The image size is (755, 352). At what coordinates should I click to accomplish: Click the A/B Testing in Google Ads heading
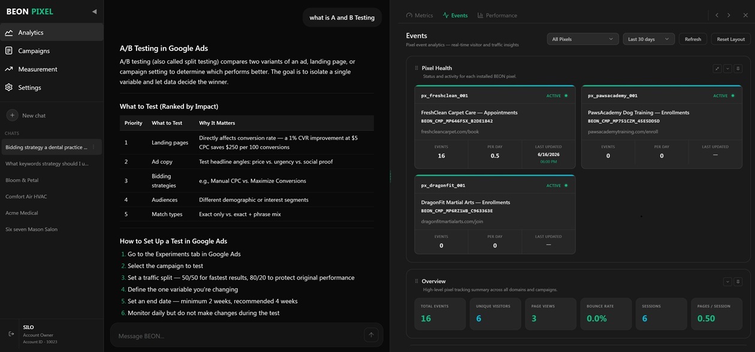click(x=164, y=48)
